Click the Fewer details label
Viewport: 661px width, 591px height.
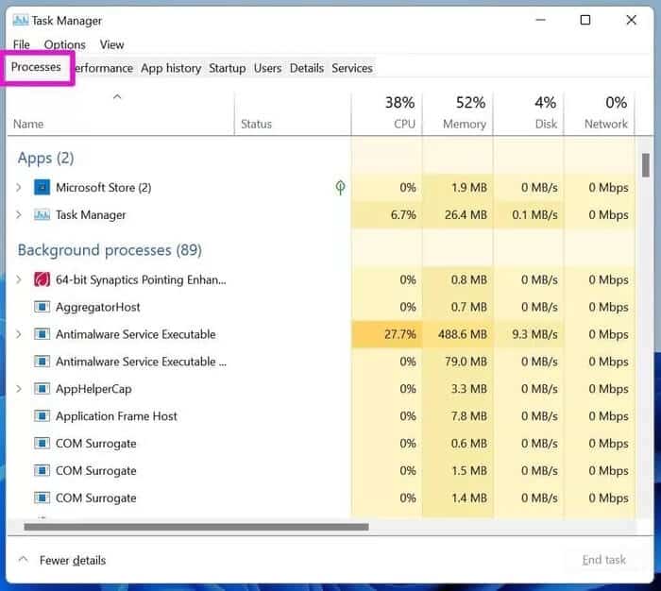click(x=73, y=560)
